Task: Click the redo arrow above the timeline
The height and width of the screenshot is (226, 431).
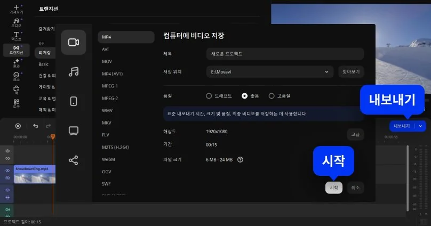Action: pos(49,126)
